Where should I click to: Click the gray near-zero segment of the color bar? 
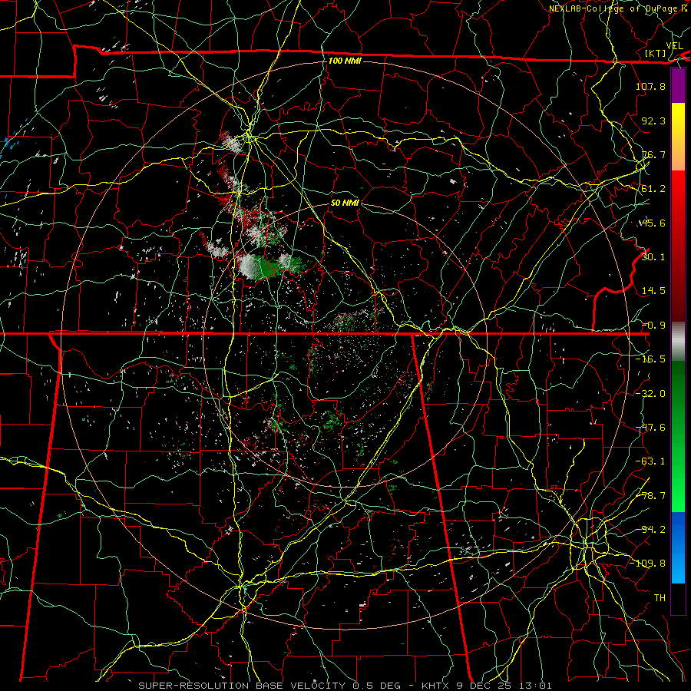(x=678, y=342)
